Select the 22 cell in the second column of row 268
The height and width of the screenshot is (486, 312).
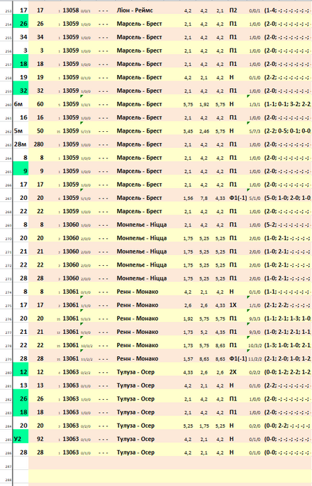coord(40,211)
